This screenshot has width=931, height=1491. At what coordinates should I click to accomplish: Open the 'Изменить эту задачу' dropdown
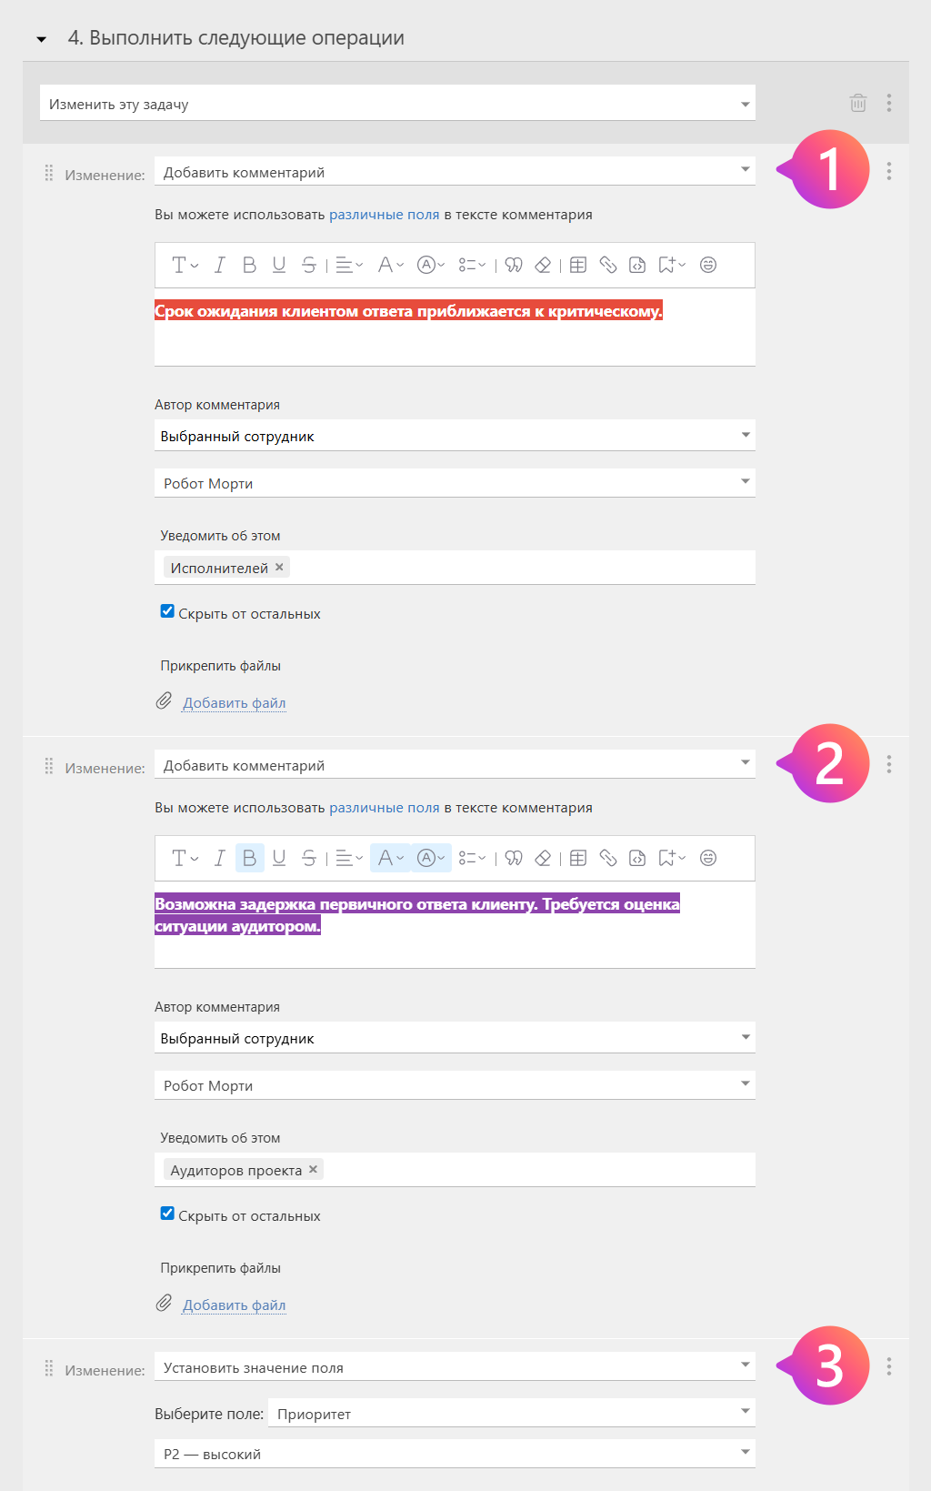(x=397, y=104)
